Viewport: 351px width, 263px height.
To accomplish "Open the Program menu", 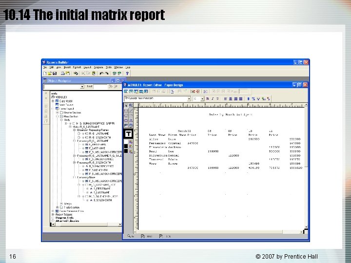I will 98,67.
